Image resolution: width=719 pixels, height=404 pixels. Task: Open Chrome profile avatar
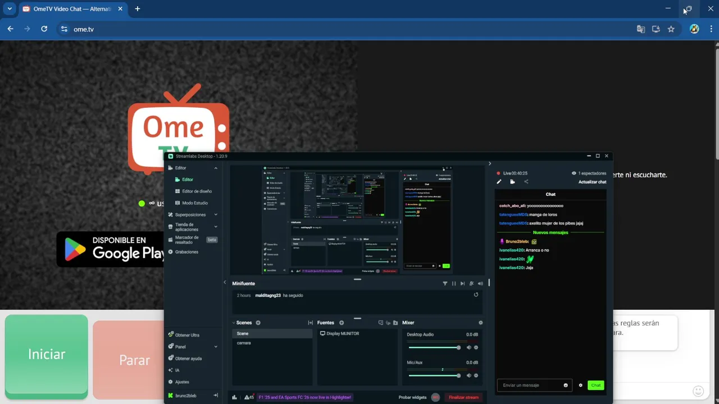tap(694, 29)
